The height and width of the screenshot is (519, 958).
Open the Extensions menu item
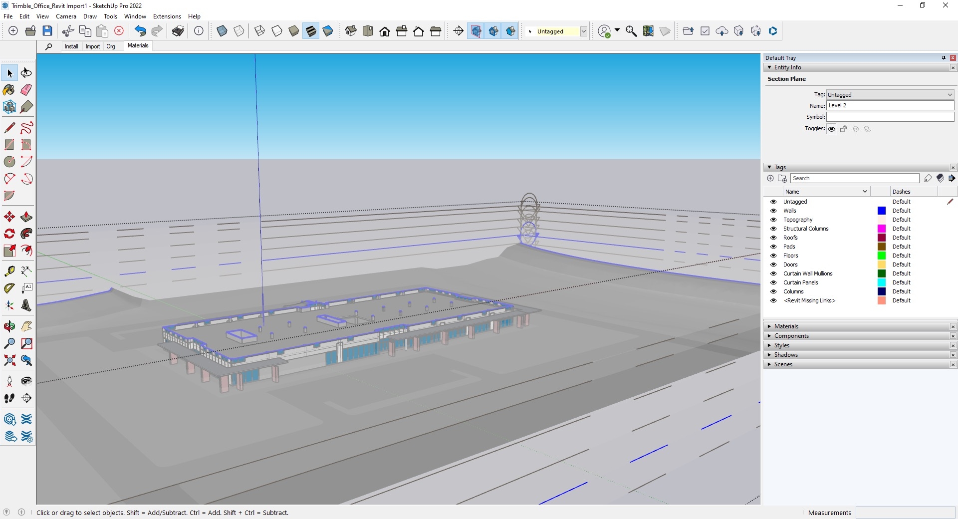[x=167, y=16]
